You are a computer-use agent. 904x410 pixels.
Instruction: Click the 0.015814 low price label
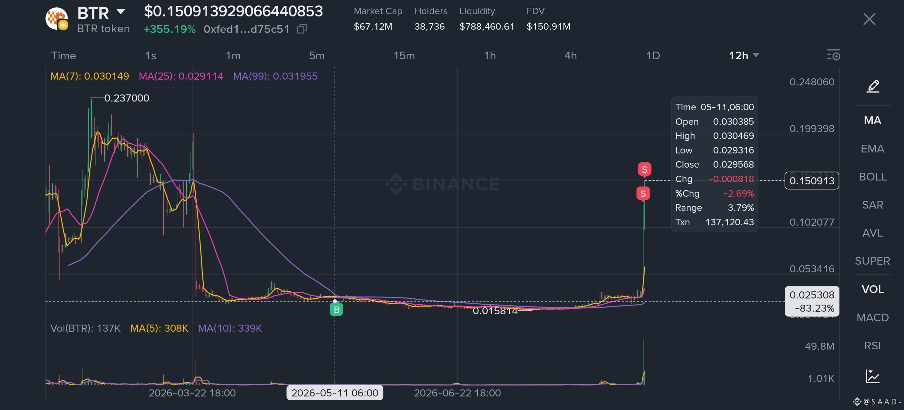pyautogui.click(x=495, y=311)
